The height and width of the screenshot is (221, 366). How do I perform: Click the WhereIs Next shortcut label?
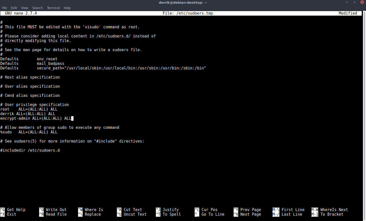(x=334, y=210)
